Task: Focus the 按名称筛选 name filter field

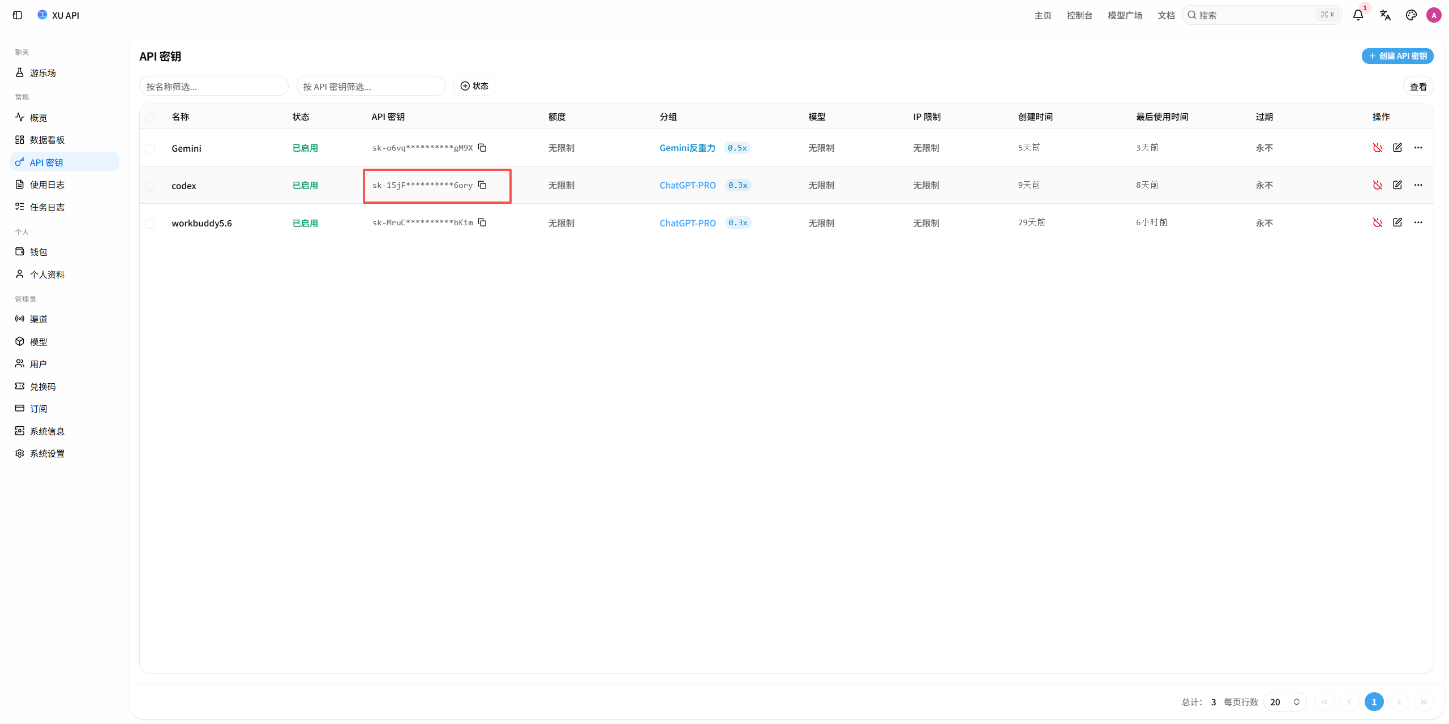Action: pos(214,86)
